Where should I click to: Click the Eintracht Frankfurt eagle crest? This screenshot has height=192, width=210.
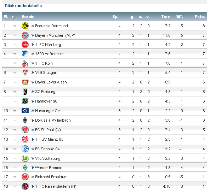(25, 177)
